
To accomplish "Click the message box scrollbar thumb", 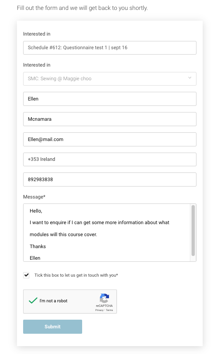I will (193, 230).
